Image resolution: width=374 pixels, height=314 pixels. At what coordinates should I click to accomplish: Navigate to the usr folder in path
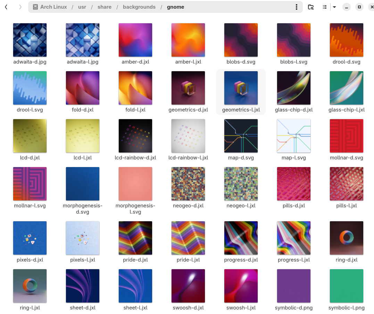(x=82, y=7)
